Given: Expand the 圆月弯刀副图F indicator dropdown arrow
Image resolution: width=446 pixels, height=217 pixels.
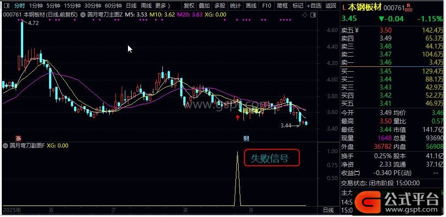Looking at the screenshot, I should (5, 146).
